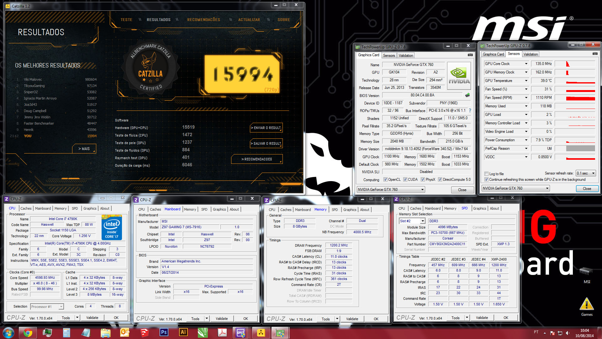Launch CorelDRAW from the taskbar
Screen dimensions: 602x339
203,332
